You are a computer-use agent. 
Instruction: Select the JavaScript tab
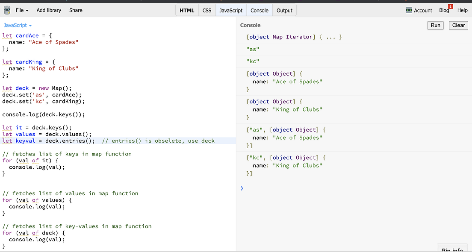click(231, 10)
